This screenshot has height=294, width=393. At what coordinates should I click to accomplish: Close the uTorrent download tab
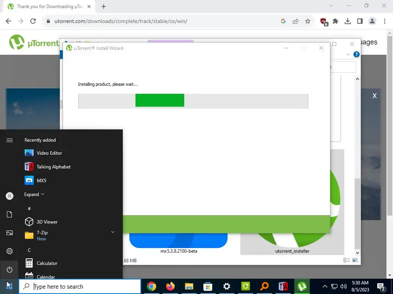pyautogui.click(x=89, y=7)
